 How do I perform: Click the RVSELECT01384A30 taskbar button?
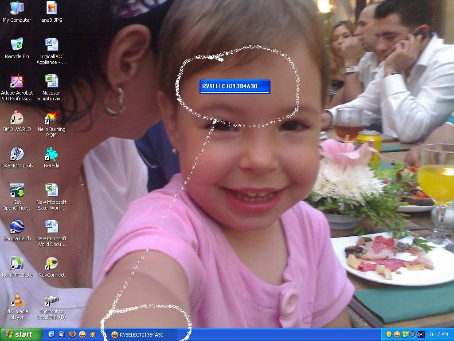tap(142, 334)
